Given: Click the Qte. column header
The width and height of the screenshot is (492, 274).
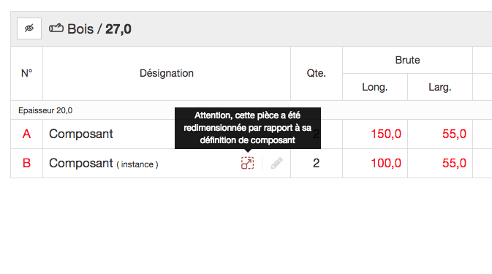Looking at the screenshot, I should tap(317, 73).
